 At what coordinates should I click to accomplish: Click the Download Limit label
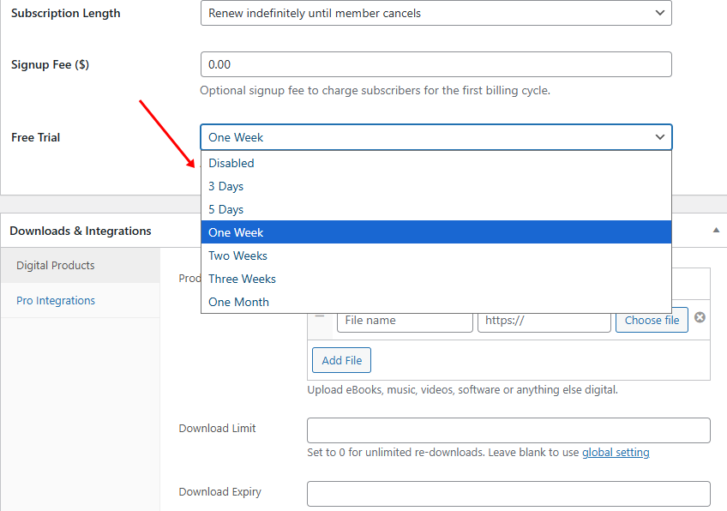(217, 429)
